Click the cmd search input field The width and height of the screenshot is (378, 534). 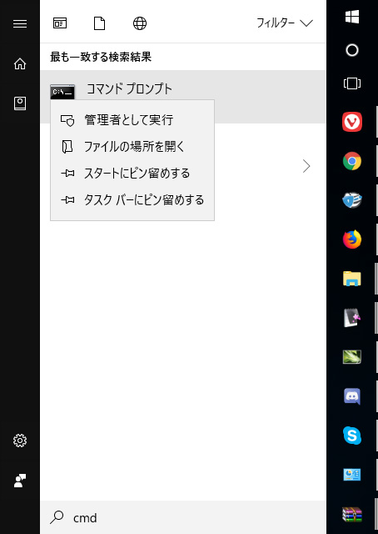(183, 517)
